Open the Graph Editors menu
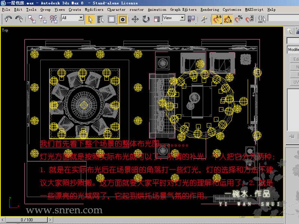This screenshot has width=299, height=224. point(183,10)
